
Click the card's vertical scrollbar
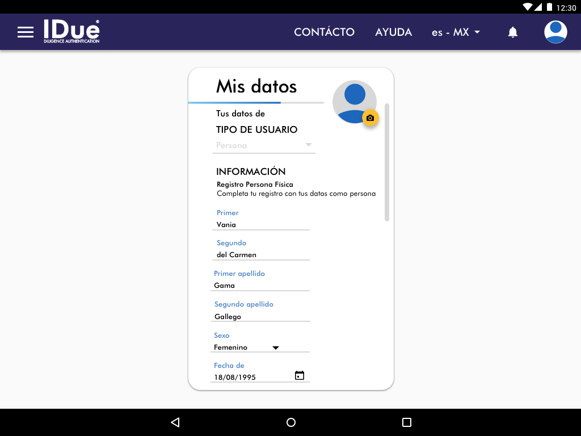coord(387,162)
